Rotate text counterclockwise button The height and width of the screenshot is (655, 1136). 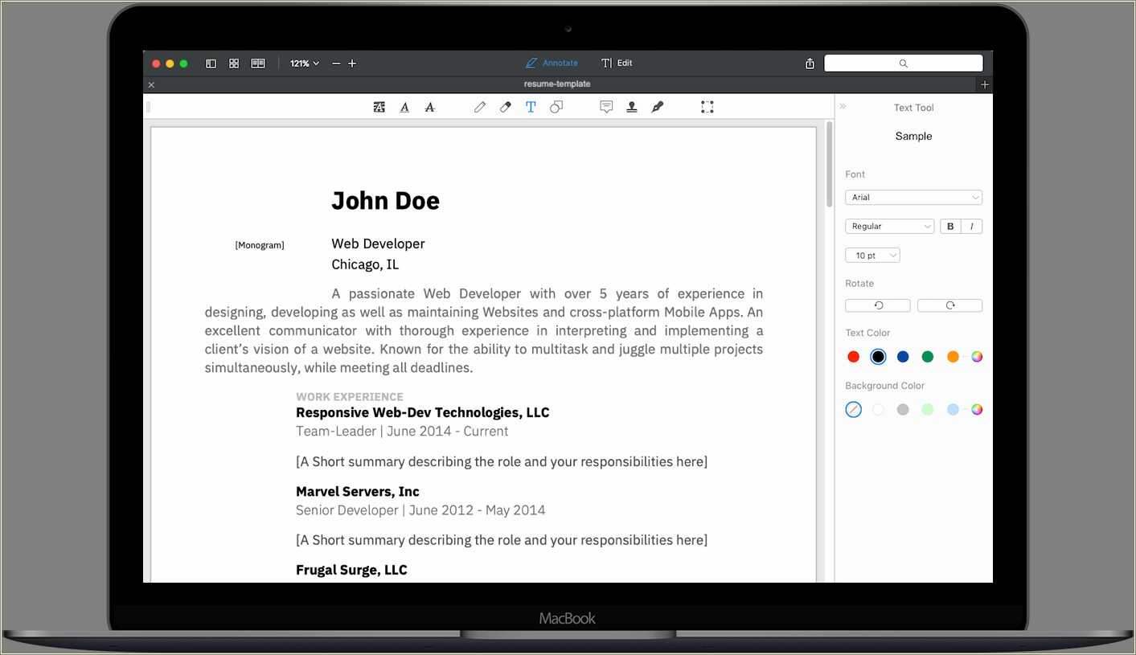pyautogui.click(x=878, y=305)
